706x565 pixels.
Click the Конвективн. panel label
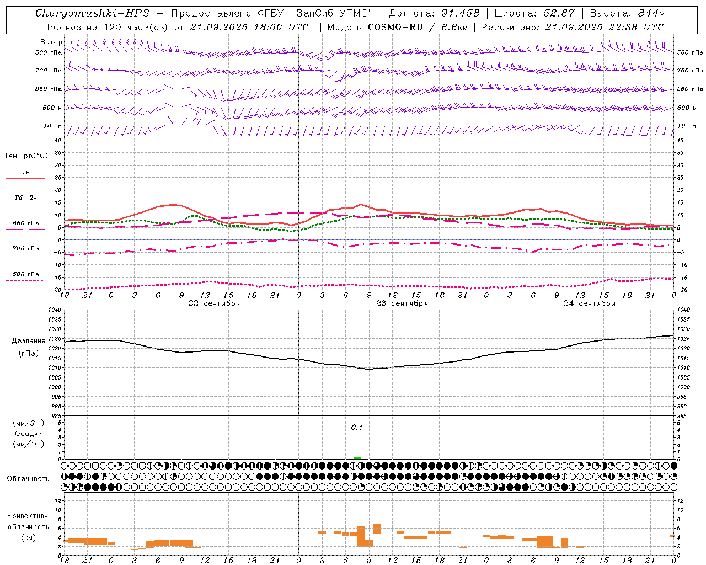tap(29, 516)
